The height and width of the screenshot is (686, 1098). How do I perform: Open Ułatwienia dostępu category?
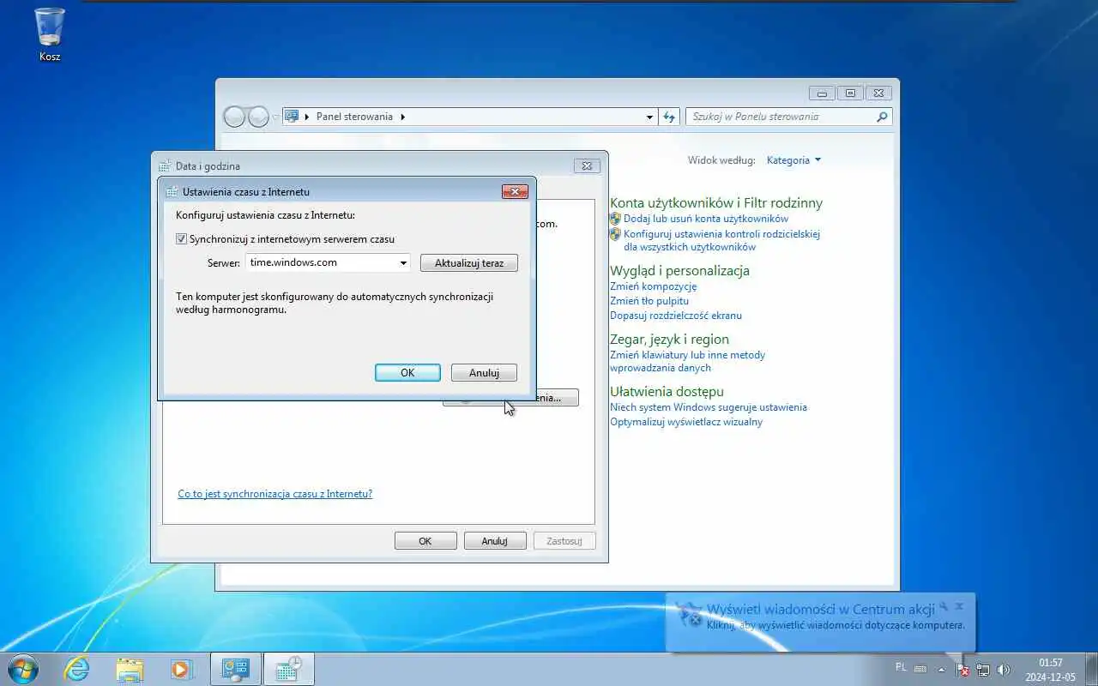[x=667, y=392]
